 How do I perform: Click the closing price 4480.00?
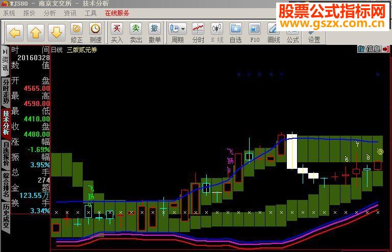coord(37,134)
